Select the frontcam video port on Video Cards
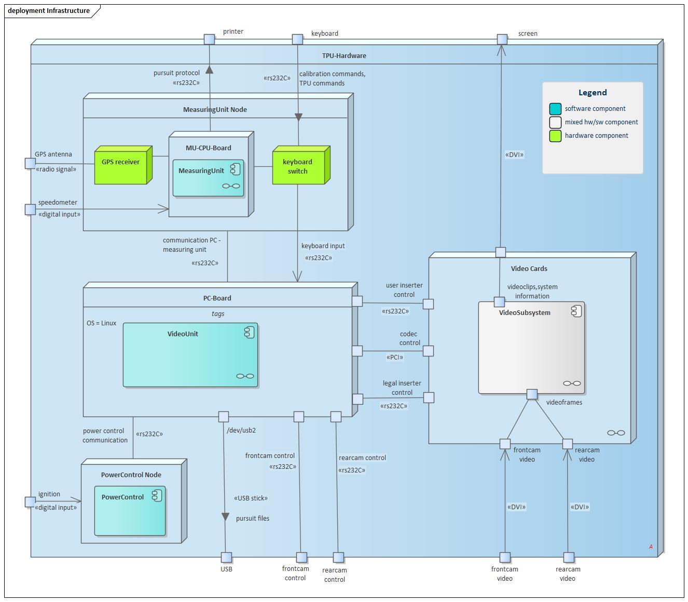 (505, 444)
